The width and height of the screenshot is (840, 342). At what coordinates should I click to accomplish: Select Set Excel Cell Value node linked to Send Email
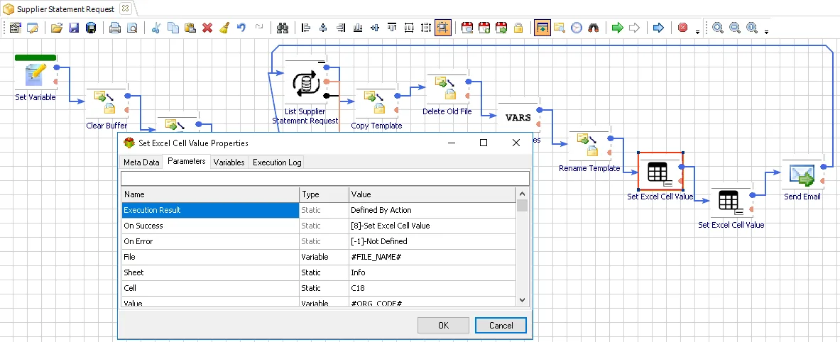pyautogui.click(x=731, y=202)
